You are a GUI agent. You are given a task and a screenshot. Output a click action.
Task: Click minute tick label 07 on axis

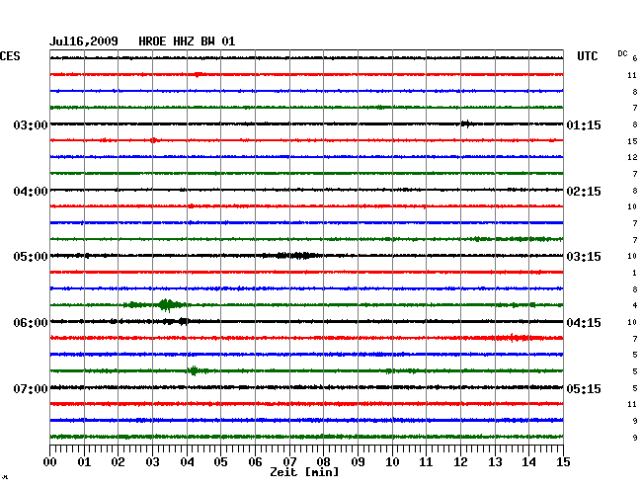coord(289,462)
